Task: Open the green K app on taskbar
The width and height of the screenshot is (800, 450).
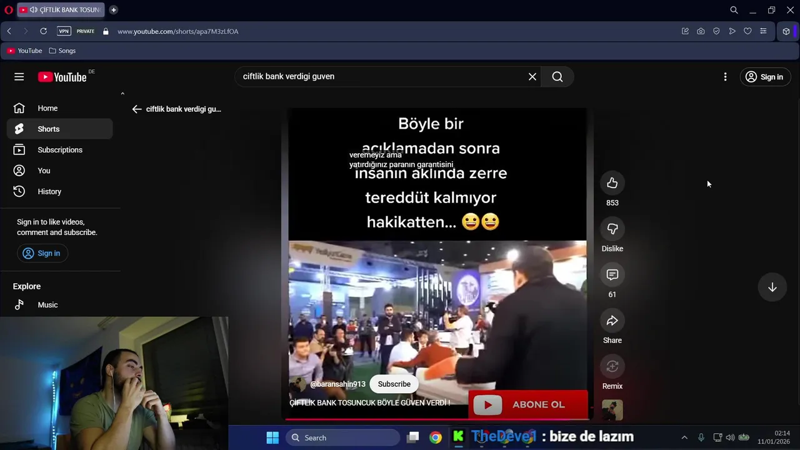Action: coord(458,437)
